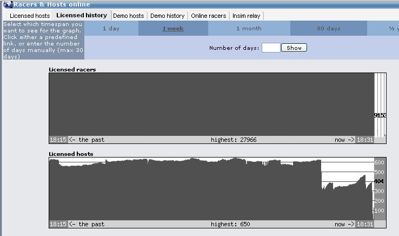
Task: Click the 500 axis label on hosts graph
Action: coord(379,172)
